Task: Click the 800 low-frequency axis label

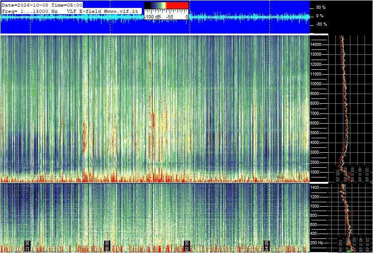Action: [314, 215]
